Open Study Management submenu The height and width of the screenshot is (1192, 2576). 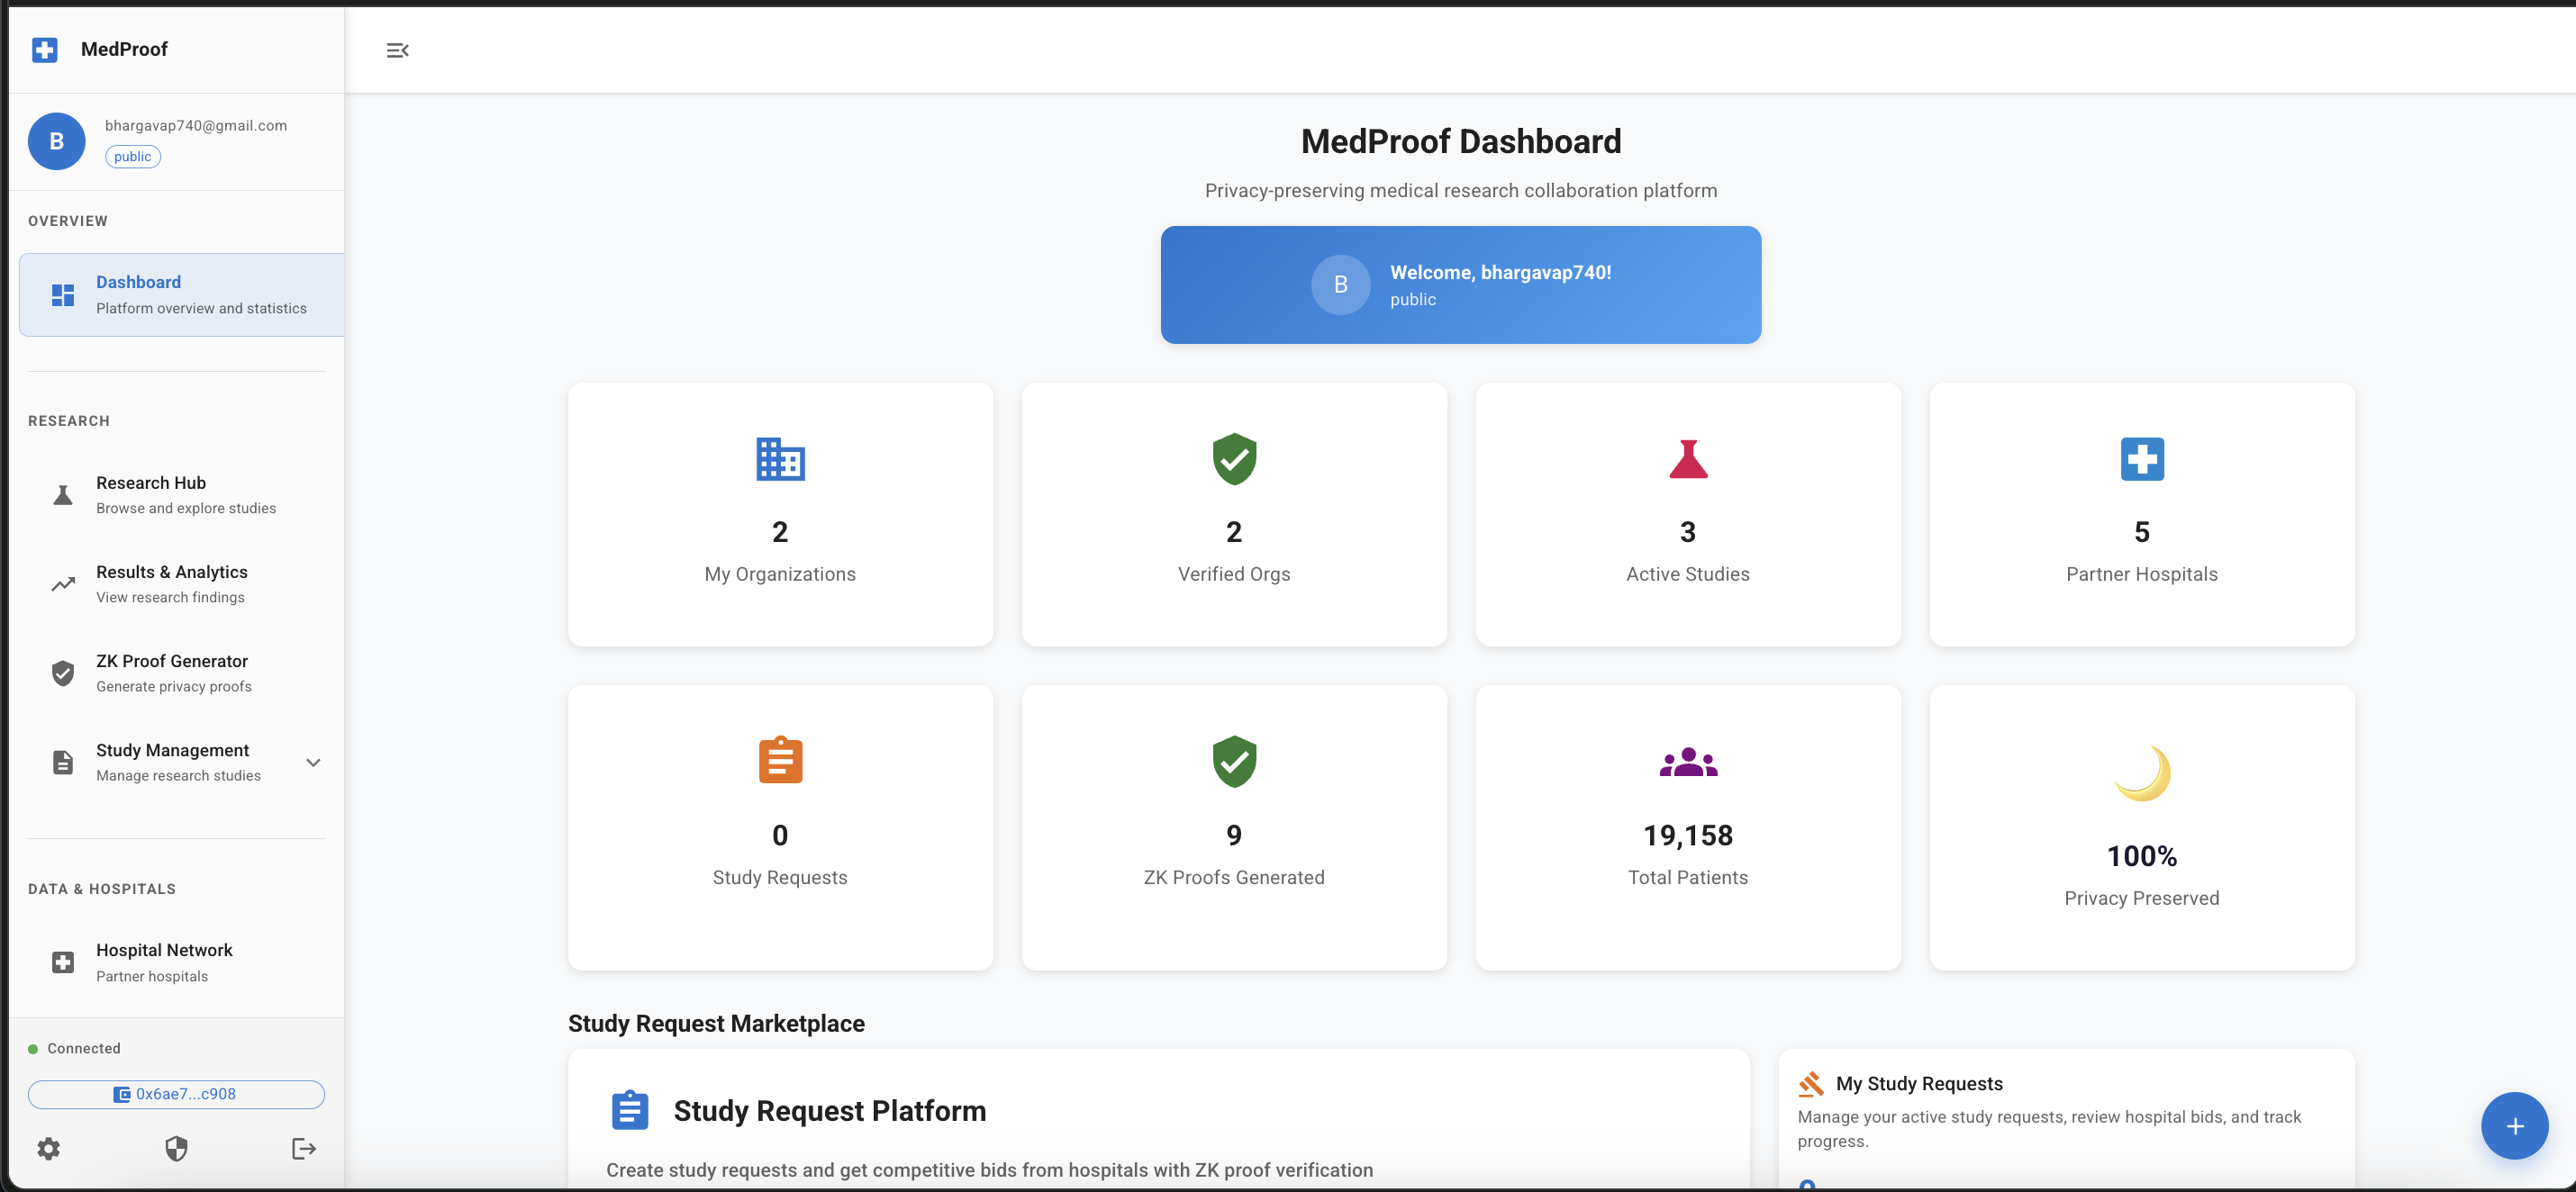point(172,762)
